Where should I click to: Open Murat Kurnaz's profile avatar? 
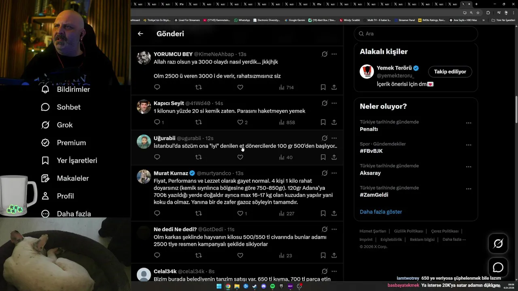tap(144, 177)
